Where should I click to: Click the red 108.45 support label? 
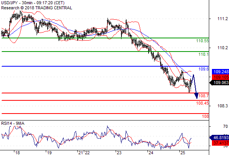pyautogui.click(x=203, y=103)
